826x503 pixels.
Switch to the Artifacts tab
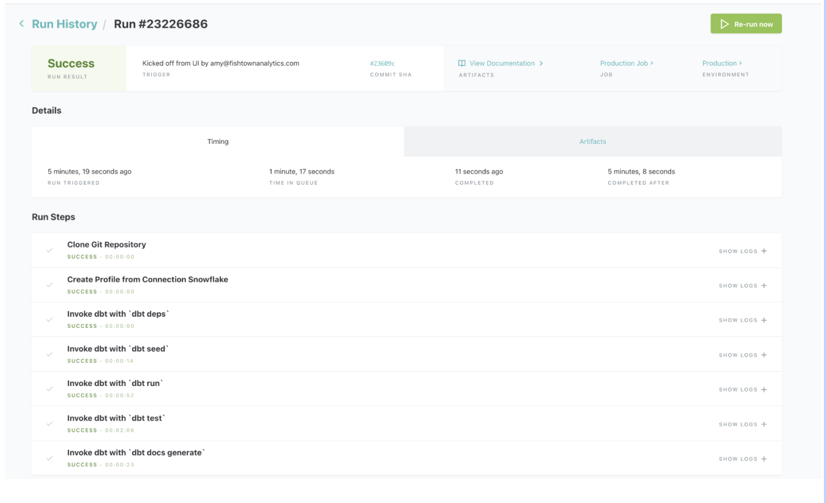point(593,142)
